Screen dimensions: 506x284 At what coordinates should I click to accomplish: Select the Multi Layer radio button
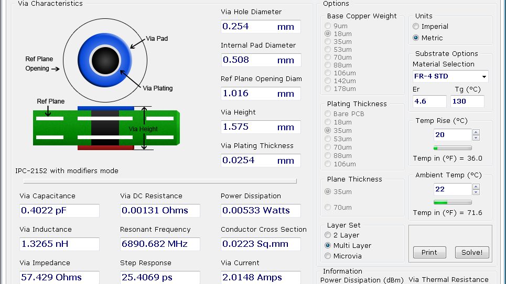click(328, 246)
